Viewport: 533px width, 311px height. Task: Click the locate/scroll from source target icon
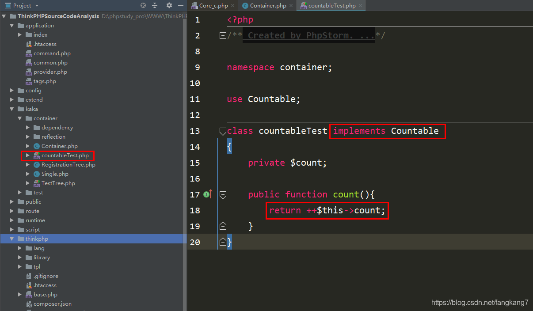pyautogui.click(x=143, y=5)
